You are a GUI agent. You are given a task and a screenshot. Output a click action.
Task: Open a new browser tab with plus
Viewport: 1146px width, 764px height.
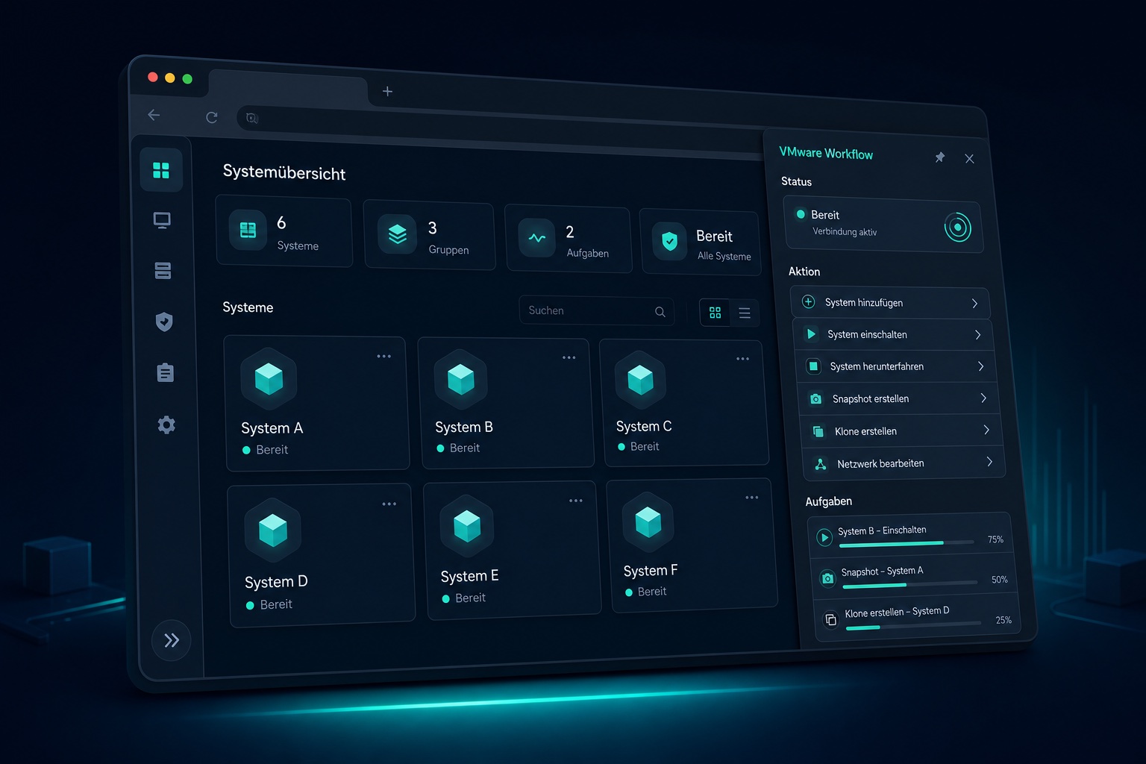click(x=387, y=91)
